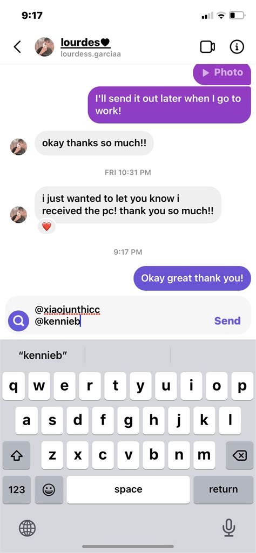Play the sent Photo message

222,73
